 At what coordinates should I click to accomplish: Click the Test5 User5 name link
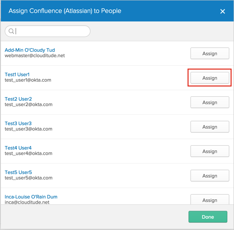pos(18,172)
